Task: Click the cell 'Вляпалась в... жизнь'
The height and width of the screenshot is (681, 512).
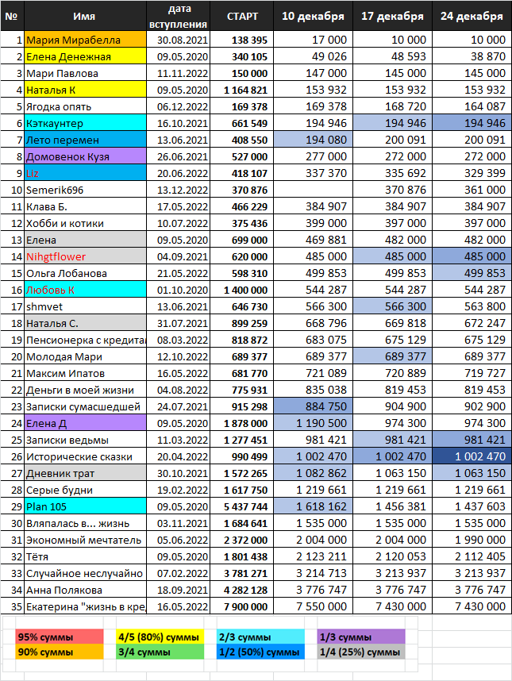Action: [x=85, y=523]
